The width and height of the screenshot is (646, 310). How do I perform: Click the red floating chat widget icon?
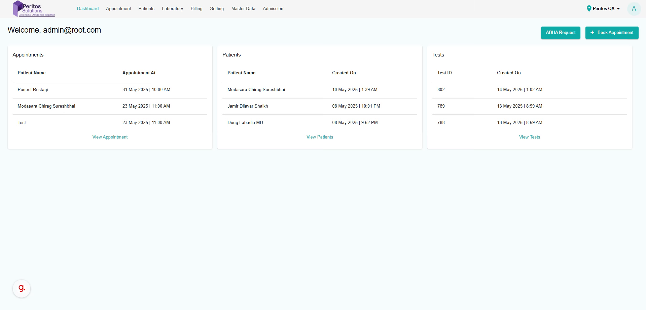(22, 288)
